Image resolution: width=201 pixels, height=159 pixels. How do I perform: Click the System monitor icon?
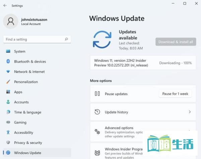(8, 51)
